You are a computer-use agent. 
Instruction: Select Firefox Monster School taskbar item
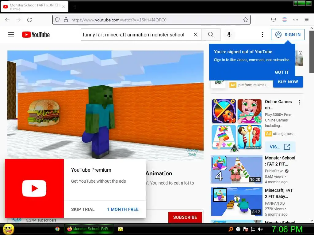point(89,229)
